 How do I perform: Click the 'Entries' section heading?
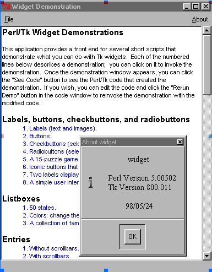(x=16, y=240)
